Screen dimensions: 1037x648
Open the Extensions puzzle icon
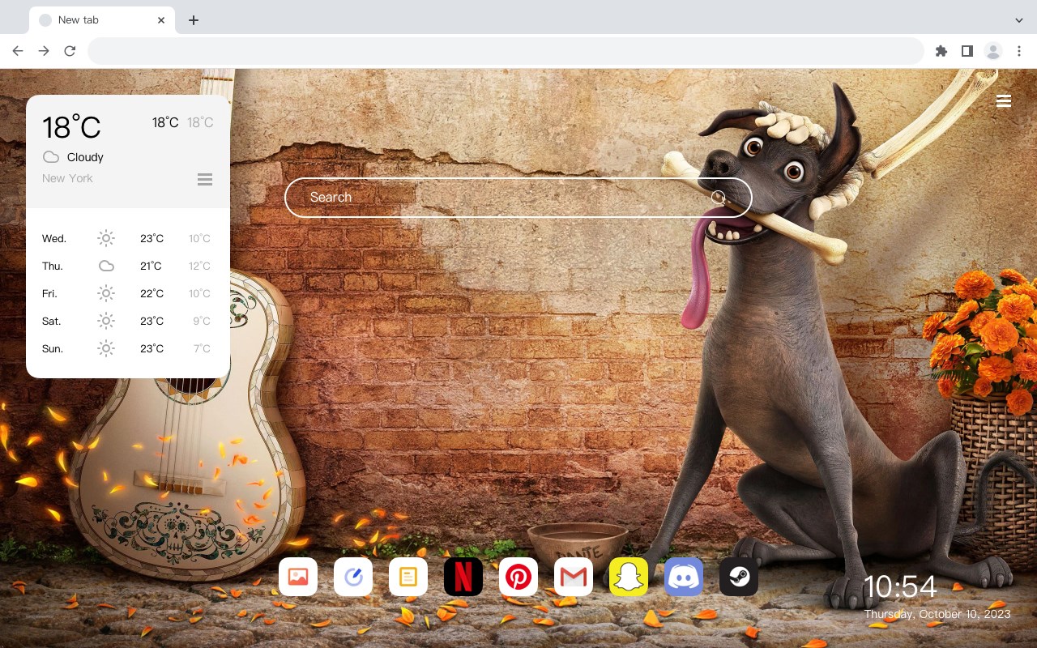941,51
